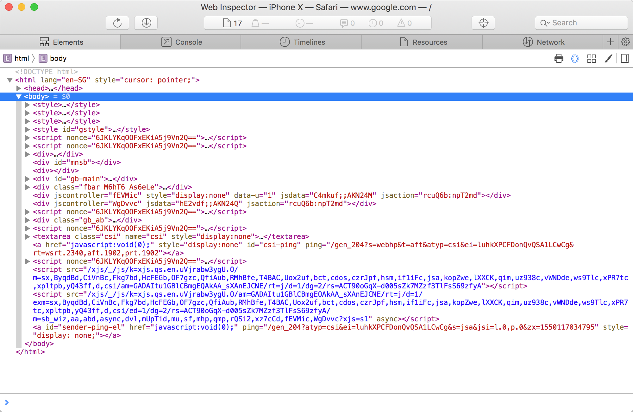Click the print styles printer icon
This screenshot has height=412, width=633.
(x=559, y=58)
